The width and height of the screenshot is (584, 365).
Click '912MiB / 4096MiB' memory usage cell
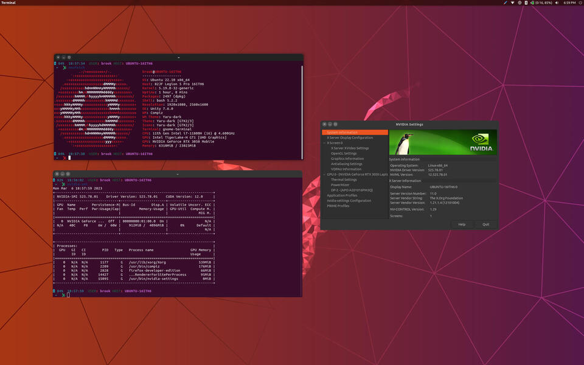(x=147, y=225)
